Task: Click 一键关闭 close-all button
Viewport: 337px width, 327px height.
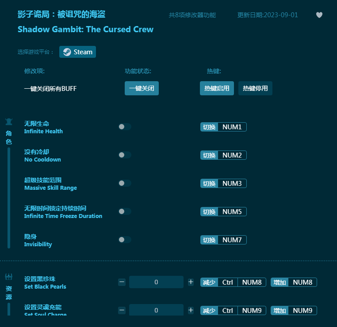Action: [142, 88]
